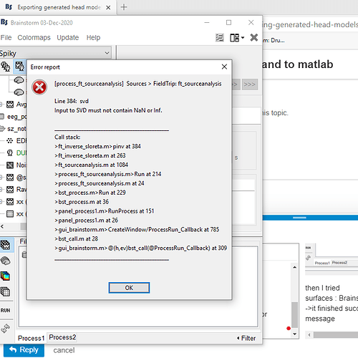This screenshot has height=358, width=358.
Task: Open the Help menu
Action: coord(93,37)
